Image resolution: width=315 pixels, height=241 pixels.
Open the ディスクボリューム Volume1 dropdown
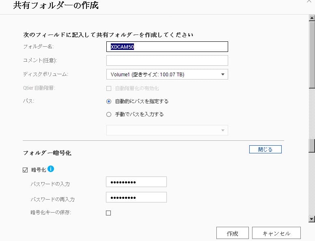tap(167, 74)
